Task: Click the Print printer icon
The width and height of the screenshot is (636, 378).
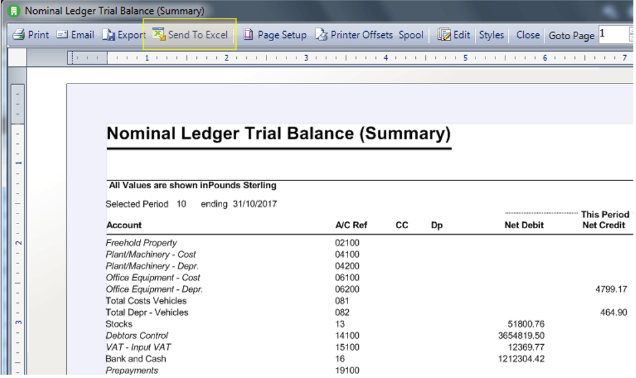Action: point(19,35)
